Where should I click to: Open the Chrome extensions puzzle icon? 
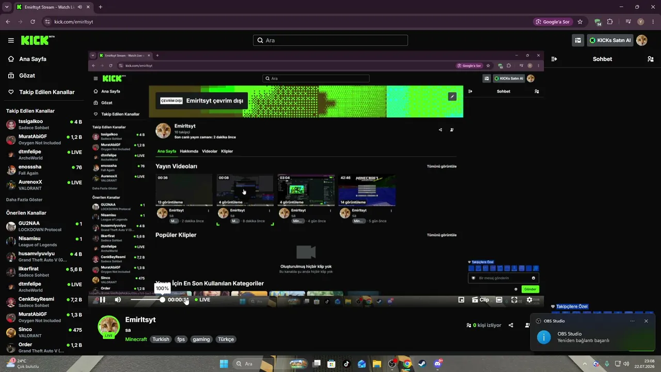click(610, 22)
